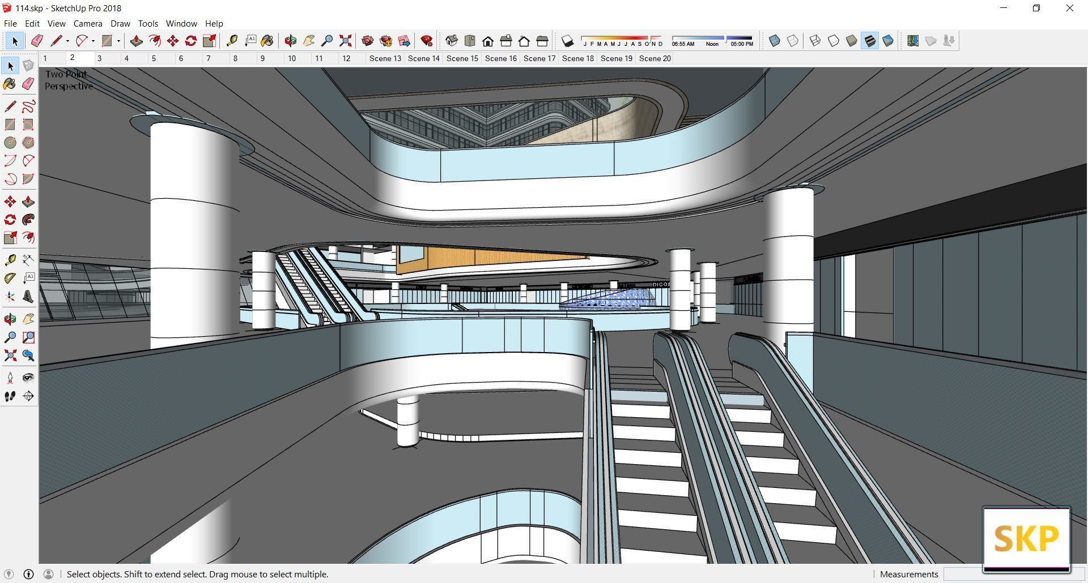Screen dimensions: 1088x583
Task: Click the Add Location geo icon
Action: point(913,41)
